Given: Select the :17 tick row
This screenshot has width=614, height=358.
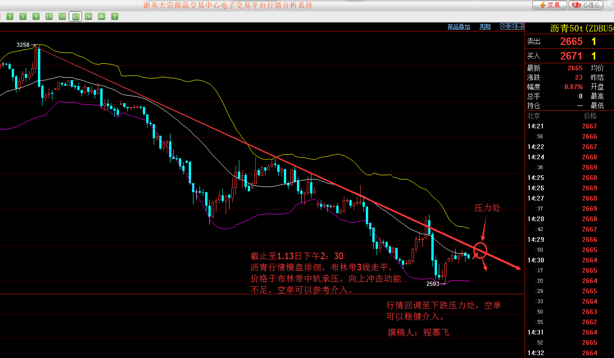Looking at the screenshot, I should tap(570, 270).
